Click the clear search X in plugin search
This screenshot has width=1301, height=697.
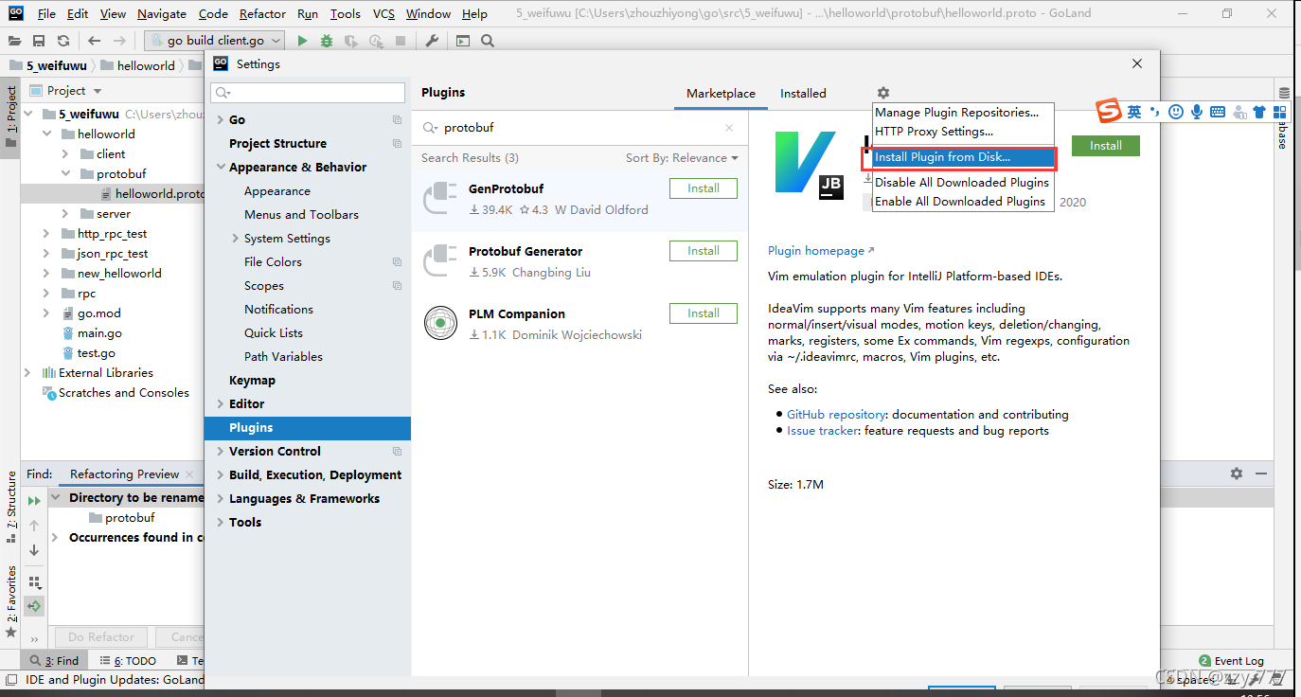(x=729, y=128)
